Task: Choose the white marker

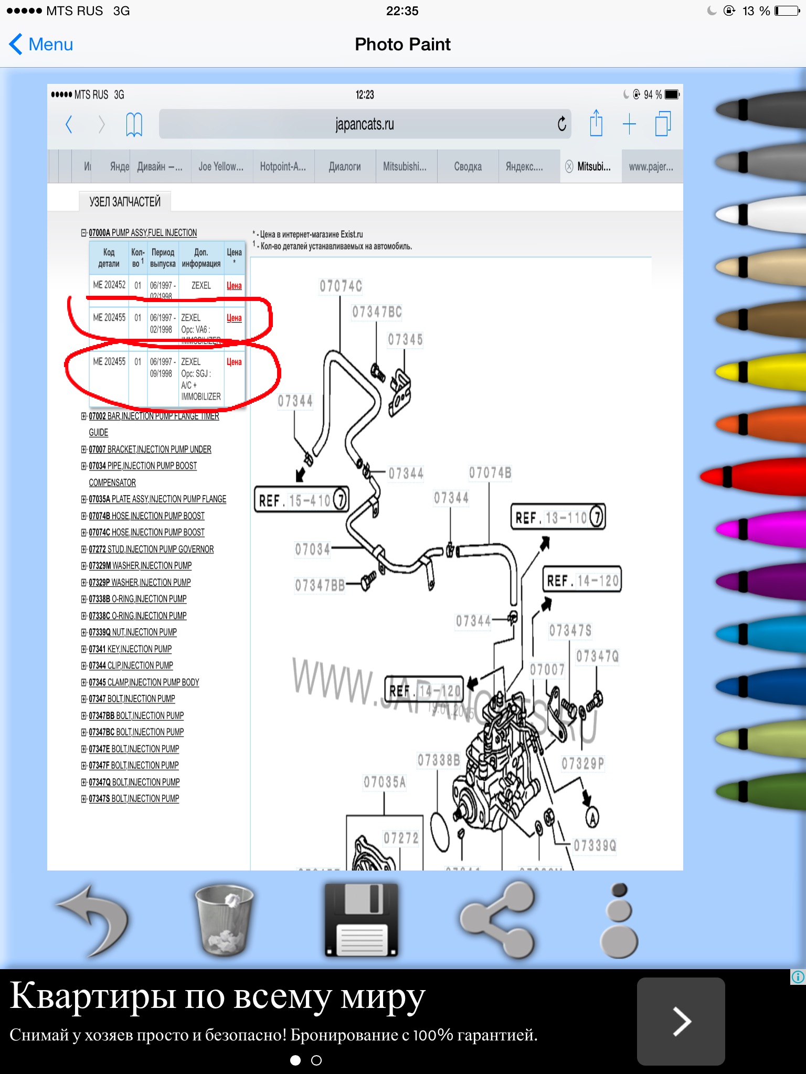Action: pos(761,214)
